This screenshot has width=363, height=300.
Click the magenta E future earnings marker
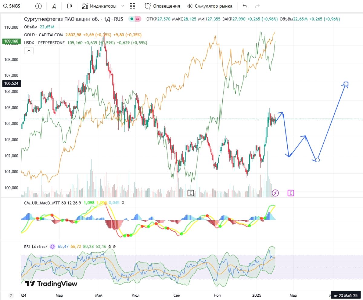pos(291,193)
